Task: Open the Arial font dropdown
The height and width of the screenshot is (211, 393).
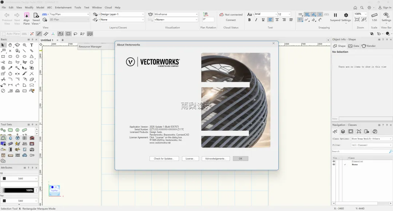Action: point(266,14)
